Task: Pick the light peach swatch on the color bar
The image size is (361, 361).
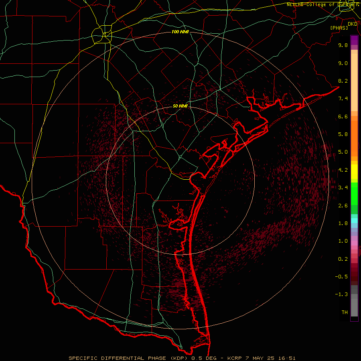Action: (354, 82)
